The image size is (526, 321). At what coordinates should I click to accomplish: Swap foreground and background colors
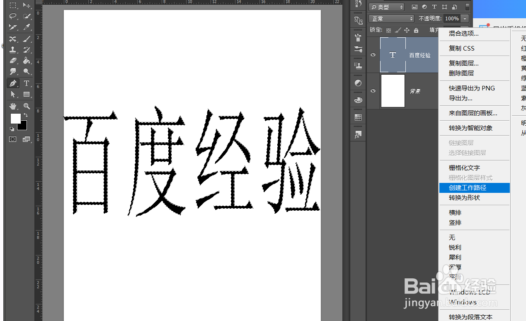click(x=26, y=115)
